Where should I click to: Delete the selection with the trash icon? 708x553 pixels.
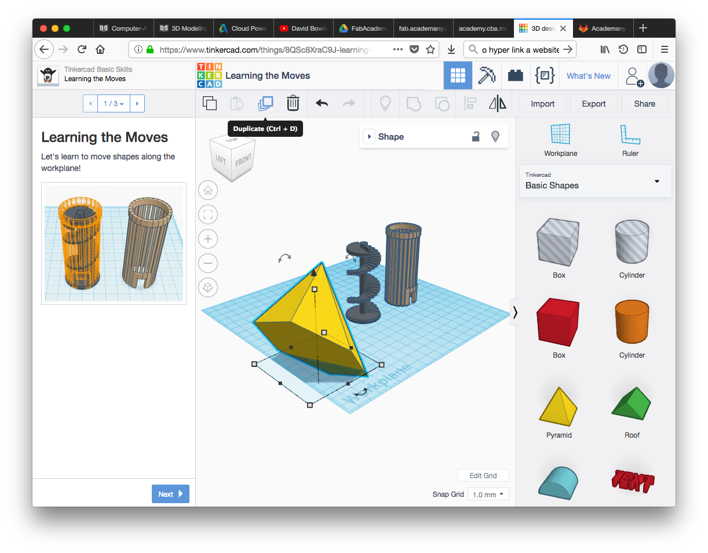[x=293, y=104]
